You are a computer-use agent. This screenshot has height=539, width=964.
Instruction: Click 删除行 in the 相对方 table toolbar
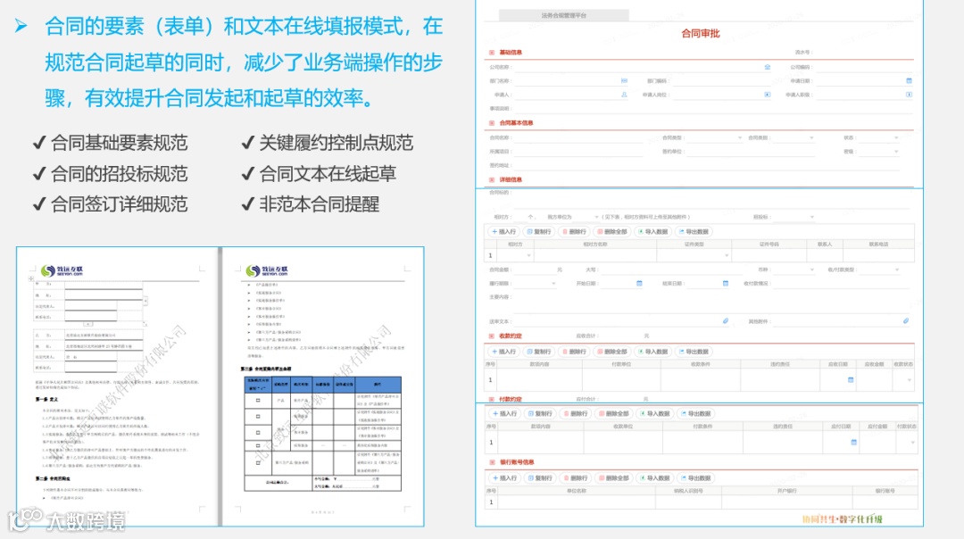[x=574, y=232]
